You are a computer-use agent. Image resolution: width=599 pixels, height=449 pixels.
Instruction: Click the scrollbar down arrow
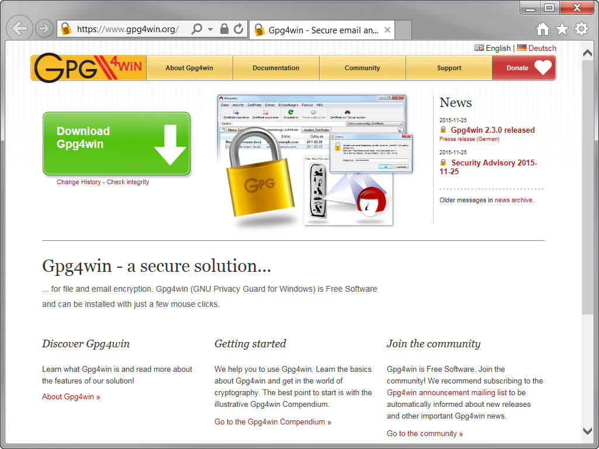(587, 431)
